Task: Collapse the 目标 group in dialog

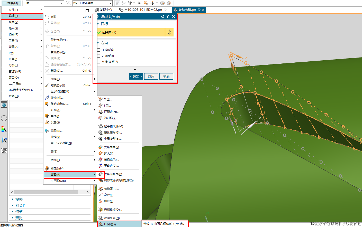Action: pyautogui.click(x=98, y=24)
